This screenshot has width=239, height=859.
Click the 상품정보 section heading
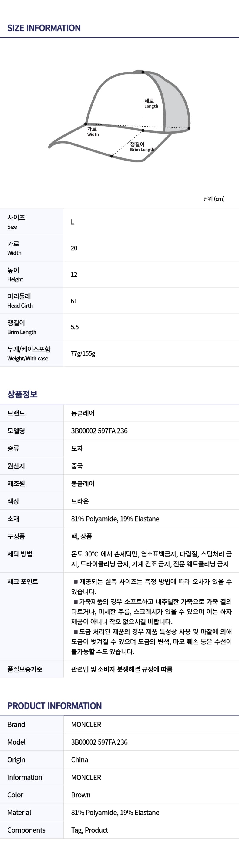pyautogui.click(x=22, y=394)
